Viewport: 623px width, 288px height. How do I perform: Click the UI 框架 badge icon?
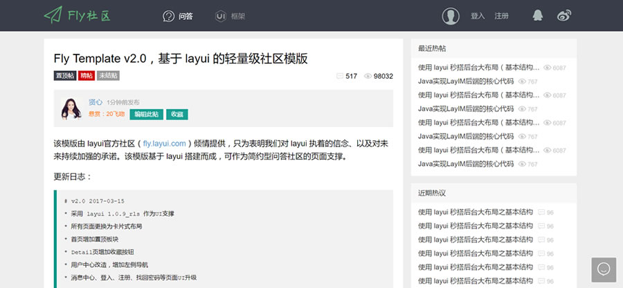(x=221, y=16)
